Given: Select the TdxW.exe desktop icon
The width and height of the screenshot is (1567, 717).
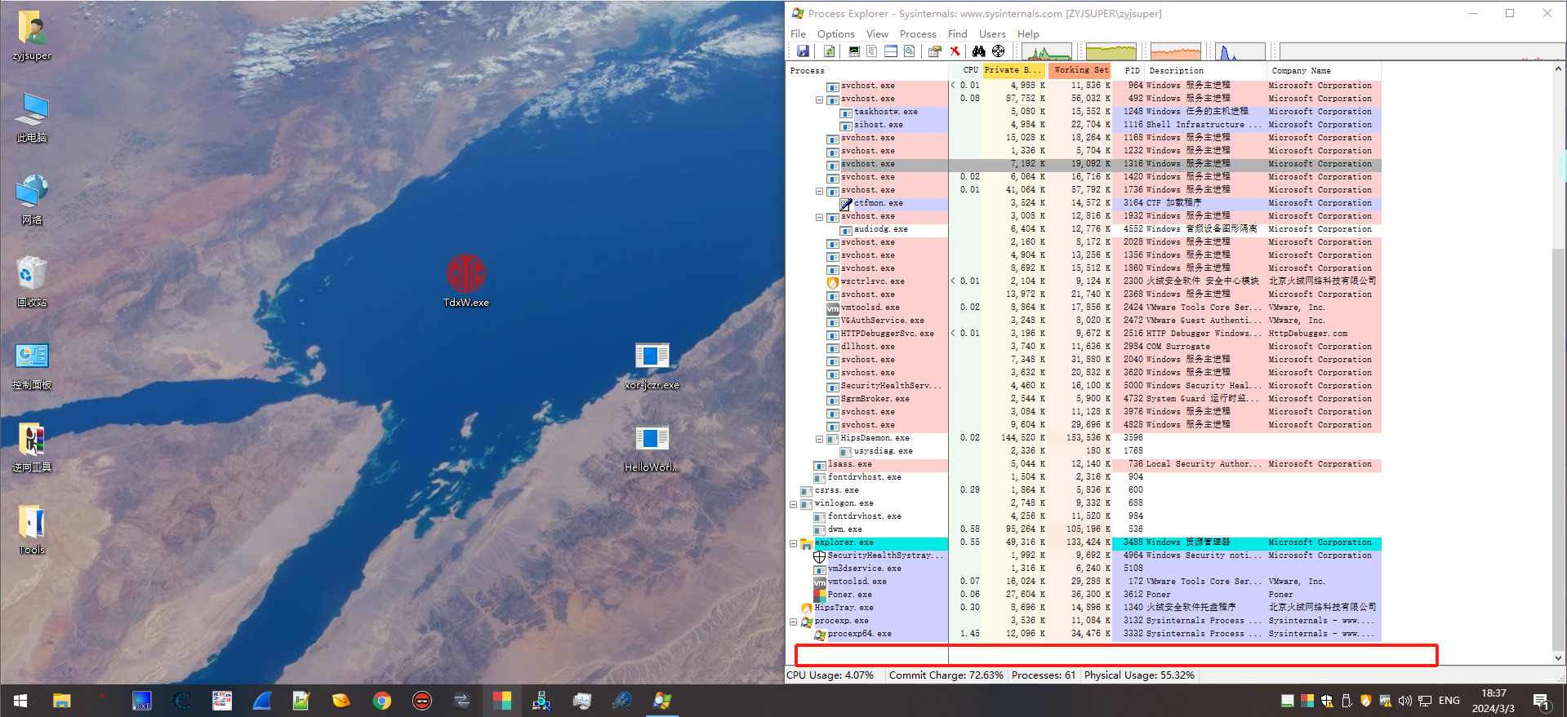Looking at the screenshot, I should (x=466, y=281).
